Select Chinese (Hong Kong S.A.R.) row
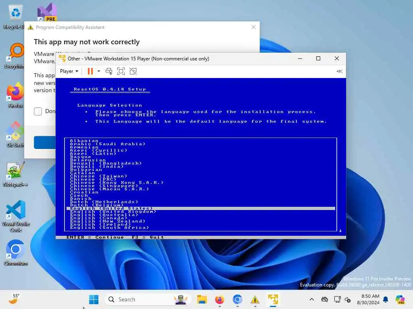Screen dimensions: 413x309 pyautogui.click(x=201, y=183)
